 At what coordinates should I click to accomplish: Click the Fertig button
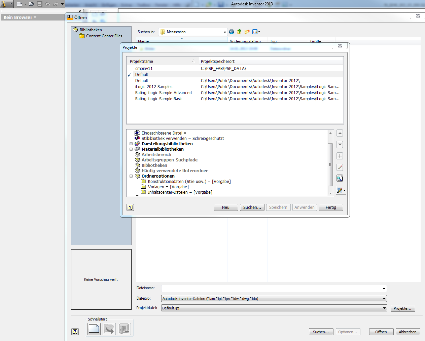click(331, 207)
